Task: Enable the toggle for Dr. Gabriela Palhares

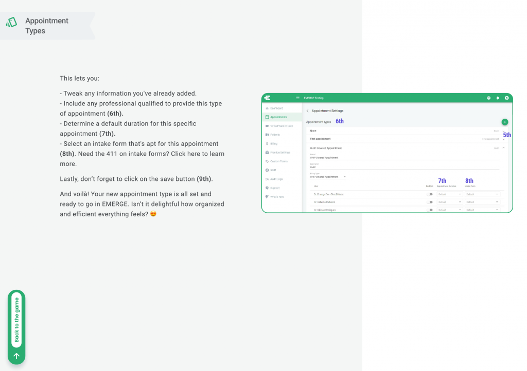Action: (x=429, y=202)
